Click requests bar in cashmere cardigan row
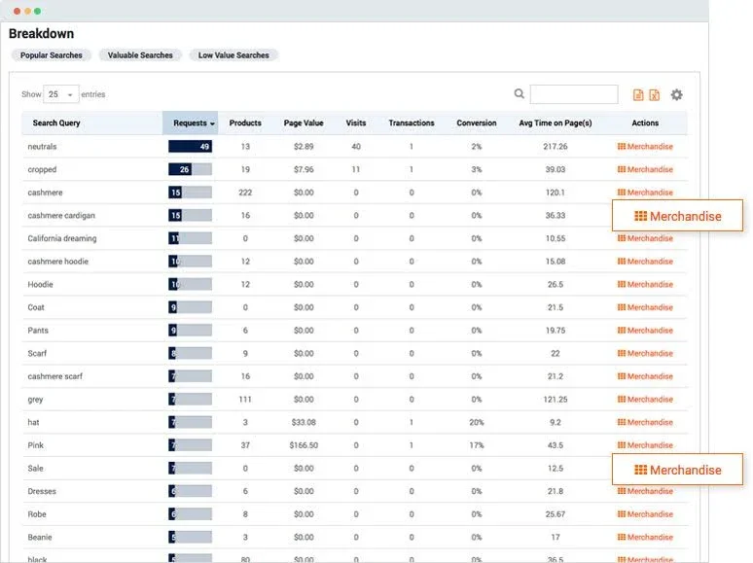The image size is (753, 563). pyautogui.click(x=190, y=216)
